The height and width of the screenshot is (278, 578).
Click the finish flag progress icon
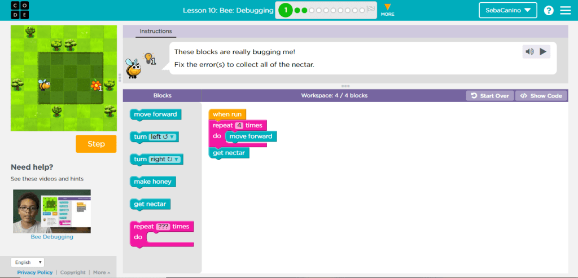[370, 10]
